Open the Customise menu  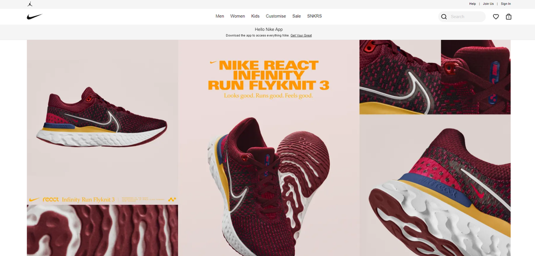[276, 16]
